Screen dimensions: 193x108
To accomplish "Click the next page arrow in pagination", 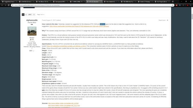I will (34, 15).
